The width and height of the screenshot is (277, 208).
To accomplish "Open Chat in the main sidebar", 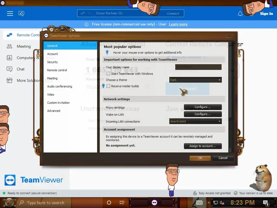I will (x=21, y=69).
